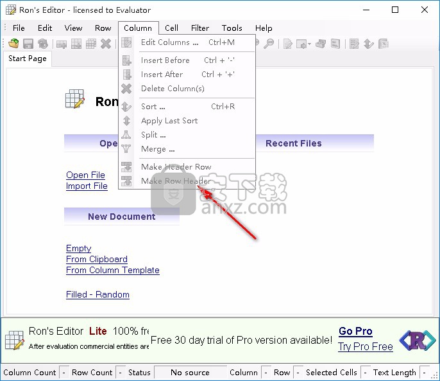Click the Try Pro Free link
The height and width of the screenshot is (381, 440).
(x=365, y=346)
